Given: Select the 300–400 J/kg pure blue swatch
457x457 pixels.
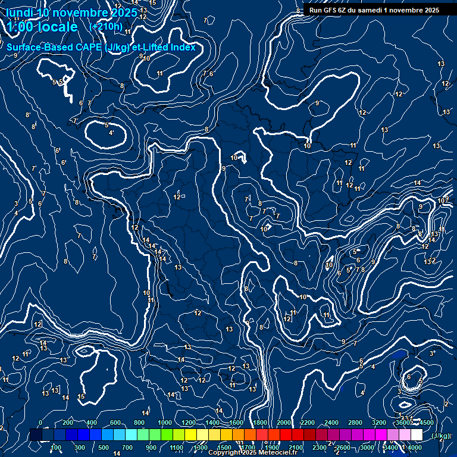Looking at the screenshot, I should pos(84,434).
